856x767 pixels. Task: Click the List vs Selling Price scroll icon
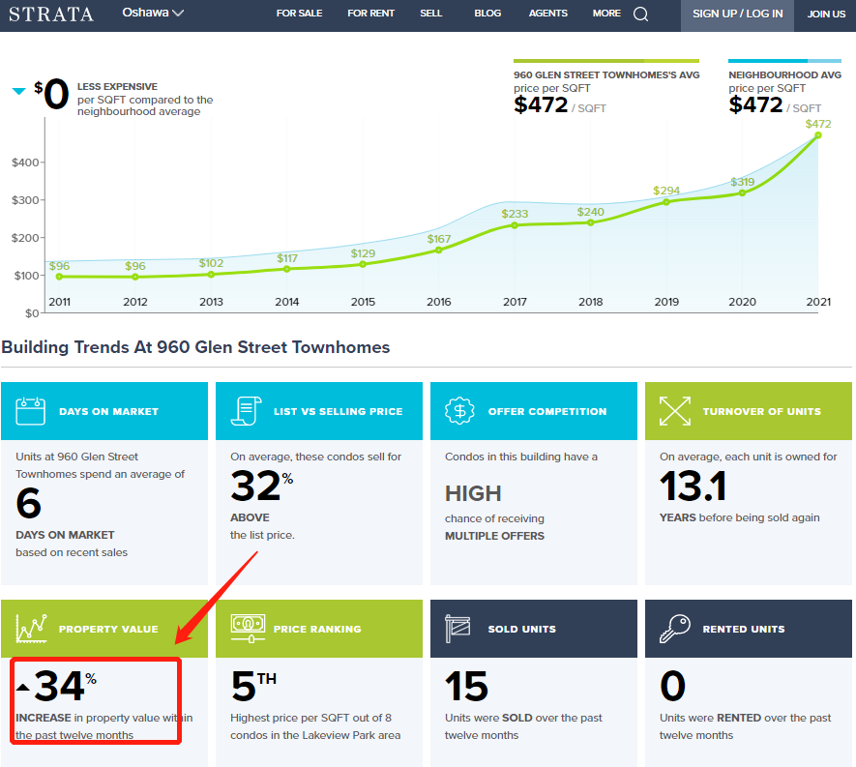(x=246, y=411)
